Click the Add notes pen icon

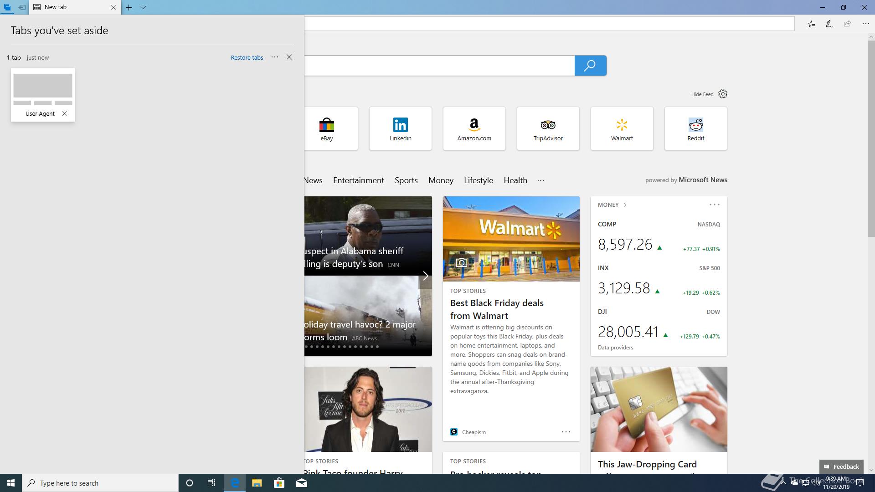point(829,24)
